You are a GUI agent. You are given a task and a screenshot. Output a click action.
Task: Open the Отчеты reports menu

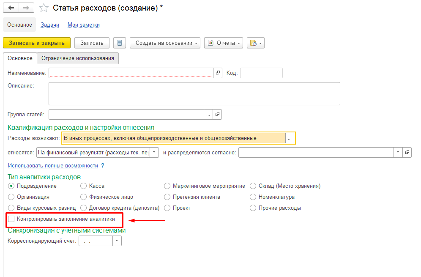pos(224,43)
